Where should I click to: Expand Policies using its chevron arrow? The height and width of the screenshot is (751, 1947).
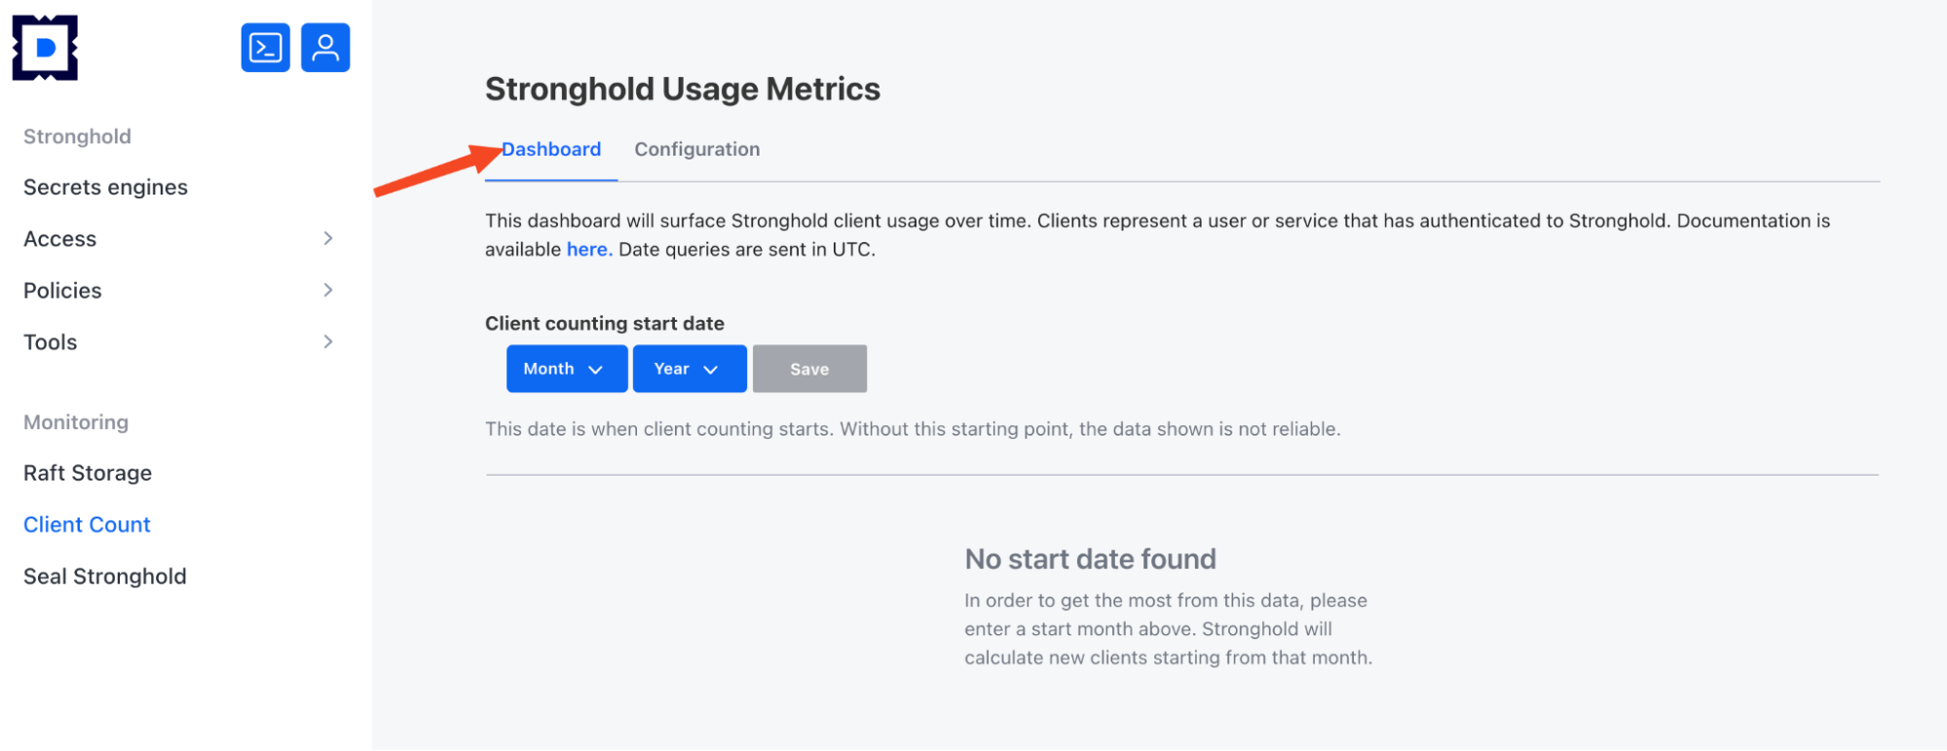click(328, 290)
